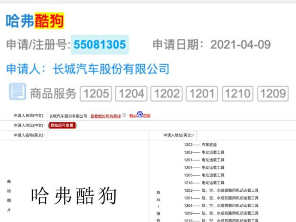Click the 哈弗酷狗 trademark image
This screenshot has height=222, width=296.
click(x=74, y=196)
